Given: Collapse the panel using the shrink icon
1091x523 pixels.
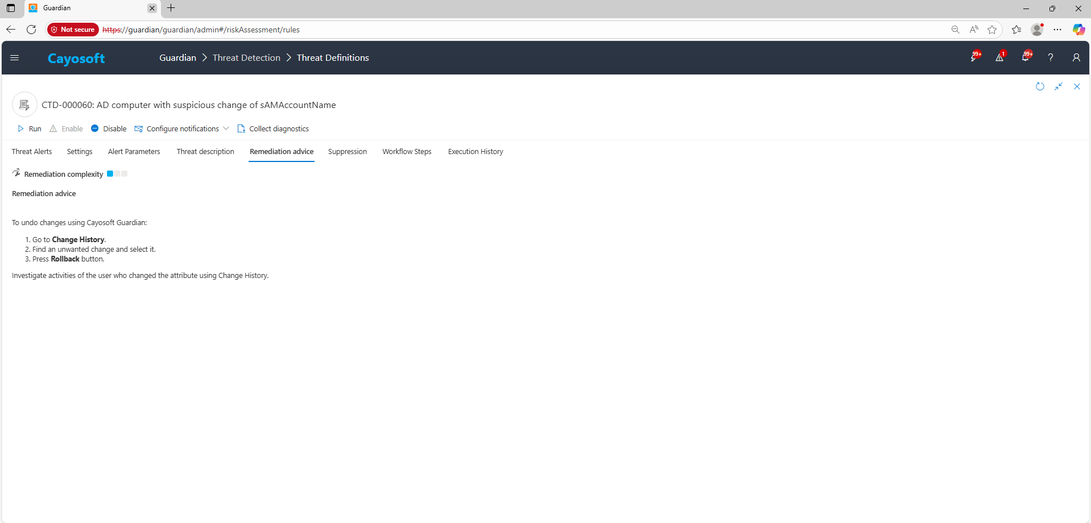Looking at the screenshot, I should pyautogui.click(x=1059, y=86).
